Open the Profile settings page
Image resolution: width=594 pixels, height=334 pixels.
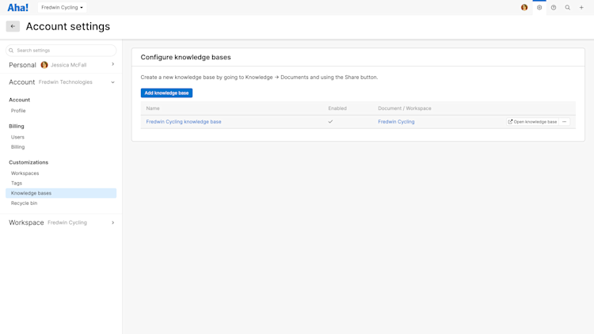[18, 111]
